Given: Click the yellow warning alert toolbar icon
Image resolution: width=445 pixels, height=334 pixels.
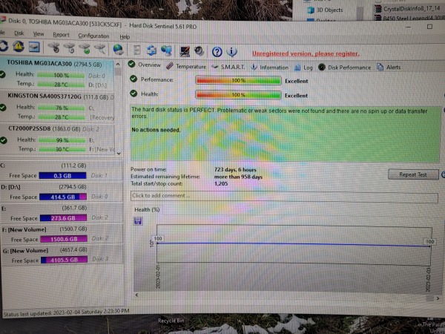Looking at the screenshot, I should pyautogui.click(x=19, y=47).
